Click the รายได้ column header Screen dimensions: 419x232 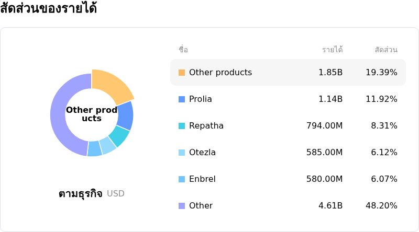(x=332, y=50)
